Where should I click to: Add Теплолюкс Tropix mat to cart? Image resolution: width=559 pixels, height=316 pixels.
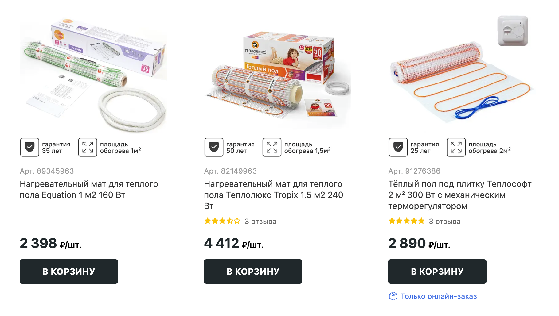pyautogui.click(x=253, y=272)
